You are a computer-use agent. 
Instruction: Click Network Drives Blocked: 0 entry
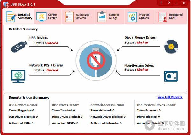click(x=108, y=117)
